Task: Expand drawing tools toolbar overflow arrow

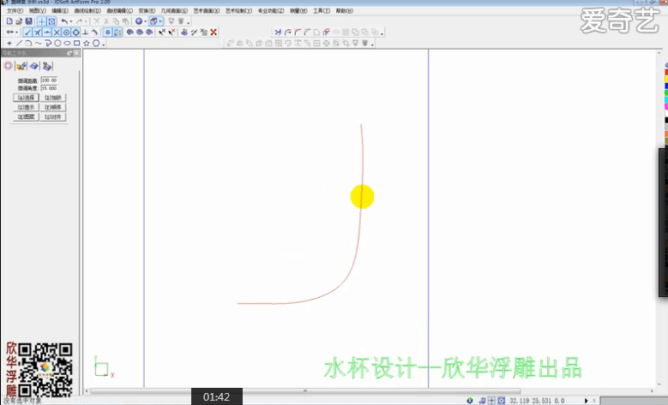Action: click(104, 44)
